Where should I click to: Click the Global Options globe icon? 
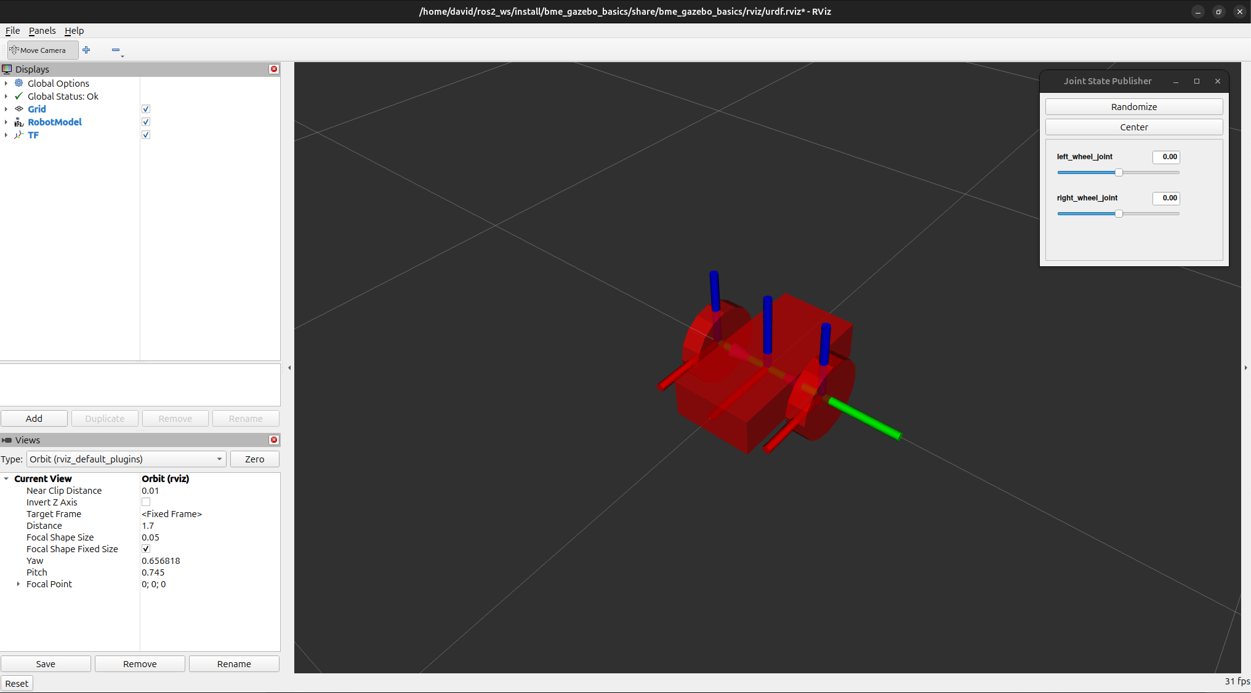(19, 83)
